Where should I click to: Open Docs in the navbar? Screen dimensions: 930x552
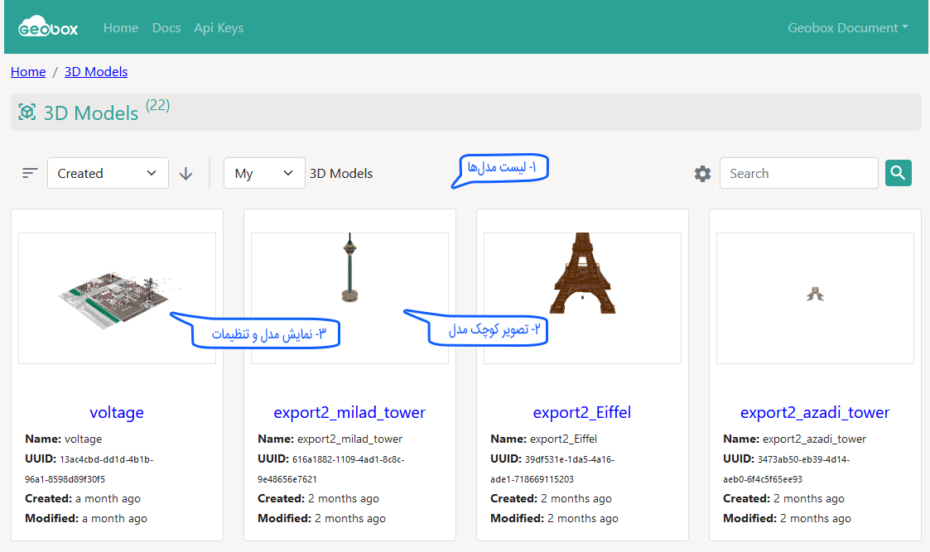[x=166, y=27]
